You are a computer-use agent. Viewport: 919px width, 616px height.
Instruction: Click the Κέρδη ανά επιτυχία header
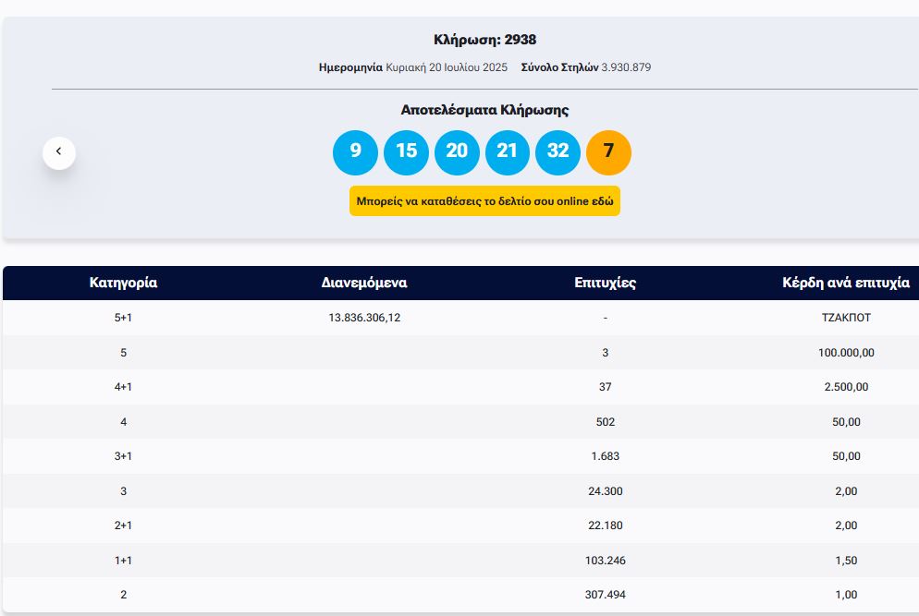coord(845,283)
